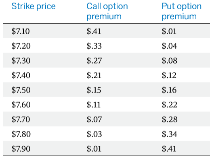Click the $7.90 strike price cell
Viewport: 210px width, 159px height.
tap(21, 149)
